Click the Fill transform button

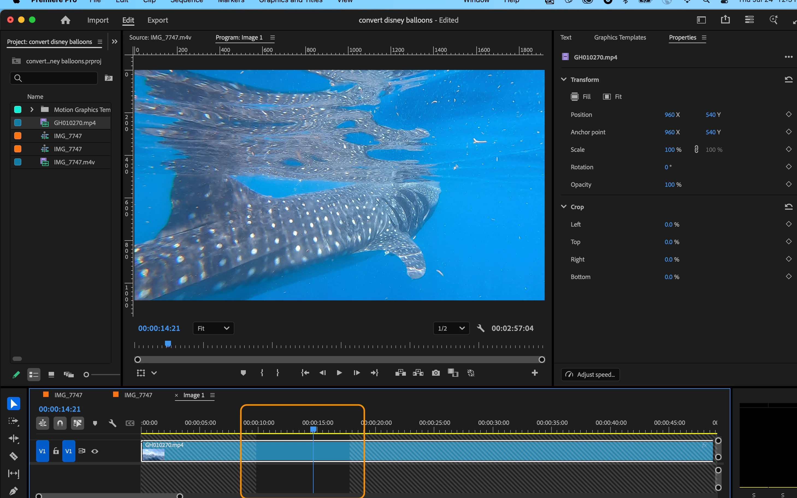click(x=580, y=96)
